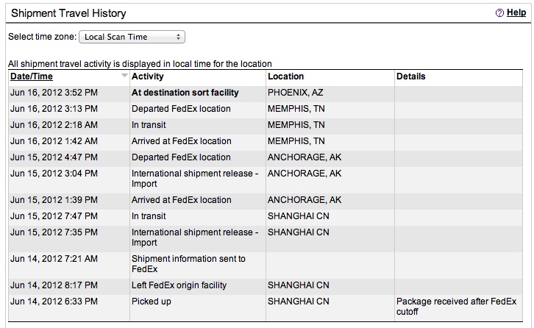The image size is (534, 328).
Task: Open the Help link
Action: [516, 13]
